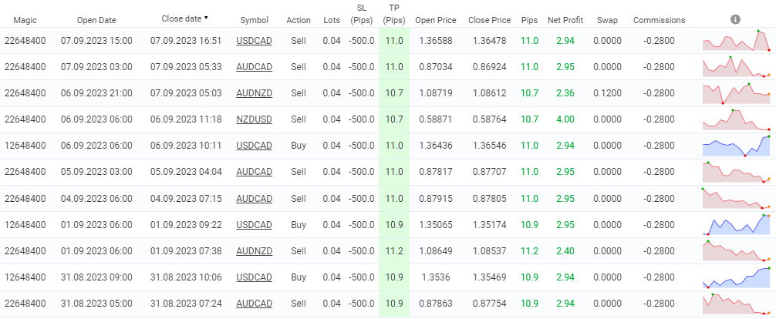Select close price 1.35469

click(x=490, y=277)
